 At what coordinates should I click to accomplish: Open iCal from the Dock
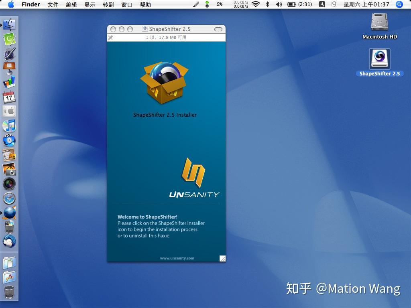[x=9, y=97]
